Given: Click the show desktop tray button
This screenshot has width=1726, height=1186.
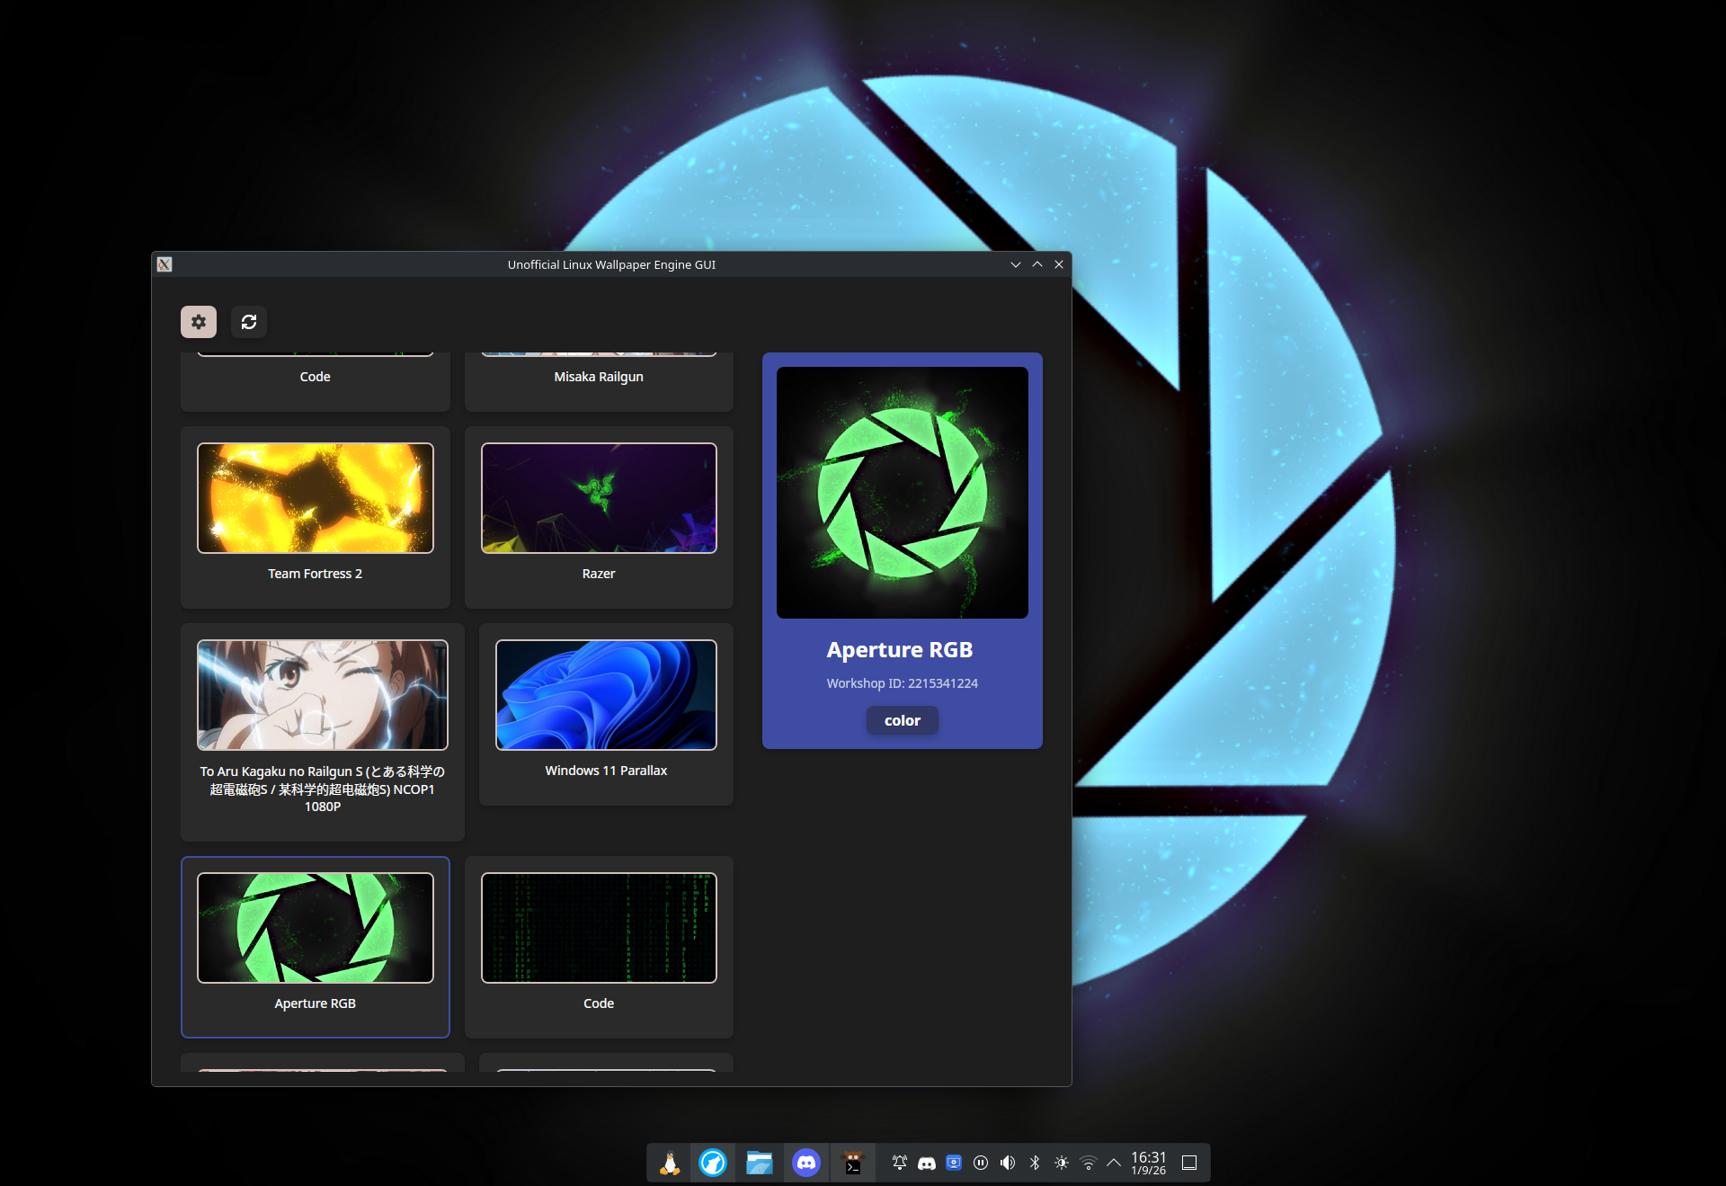Looking at the screenshot, I should 1188,1163.
